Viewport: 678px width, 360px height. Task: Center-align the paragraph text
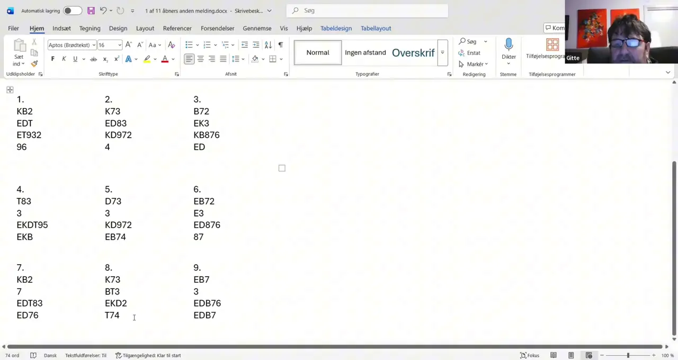[200, 59]
